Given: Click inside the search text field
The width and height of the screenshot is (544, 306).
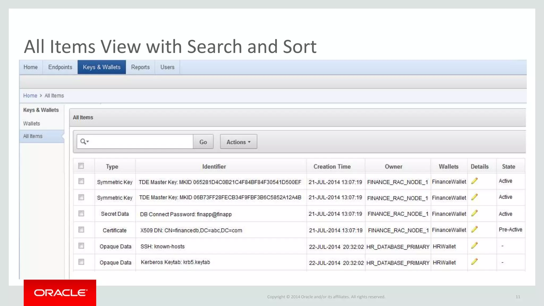Looking at the screenshot, I should point(141,142).
